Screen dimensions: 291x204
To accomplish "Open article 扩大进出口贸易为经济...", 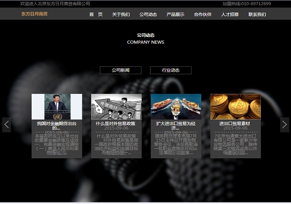I will tap(176, 126).
